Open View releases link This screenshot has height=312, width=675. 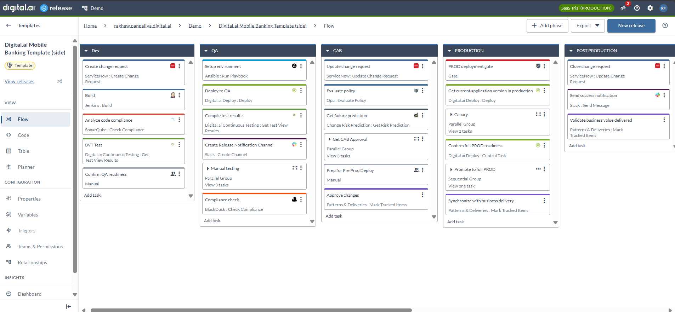tap(19, 81)
